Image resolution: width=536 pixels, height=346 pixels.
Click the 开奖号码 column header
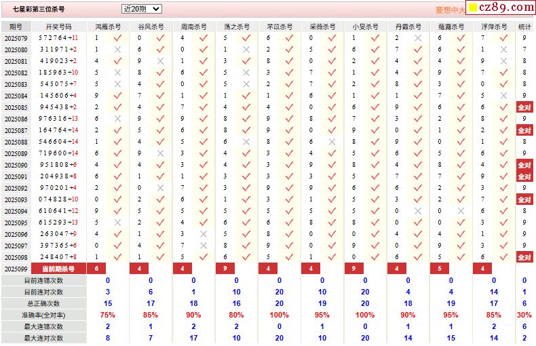[x=58, y=26]
